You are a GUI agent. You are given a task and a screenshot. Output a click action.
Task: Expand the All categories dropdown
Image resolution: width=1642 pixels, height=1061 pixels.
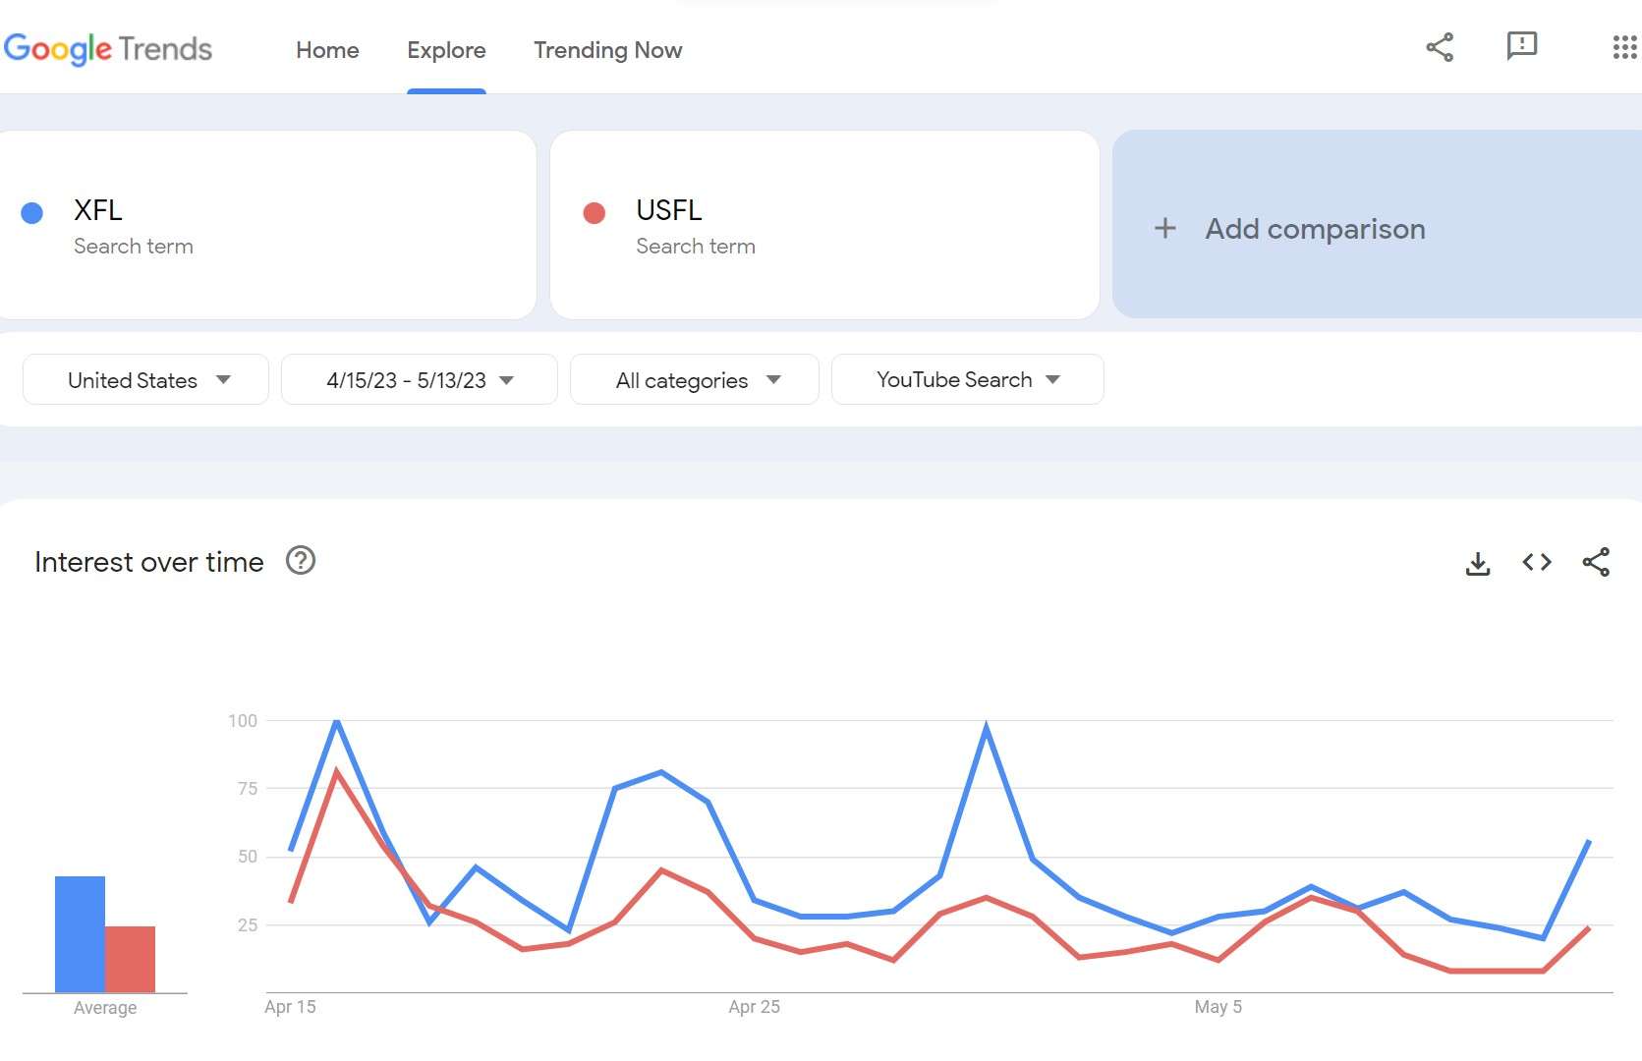[x=695, y=380]
